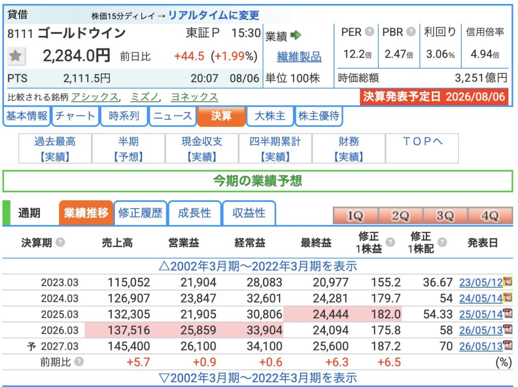The height and width of the screenshot is (387, 518).
Task: Expand older results via △2002年3月期 link
Action: 257,266
